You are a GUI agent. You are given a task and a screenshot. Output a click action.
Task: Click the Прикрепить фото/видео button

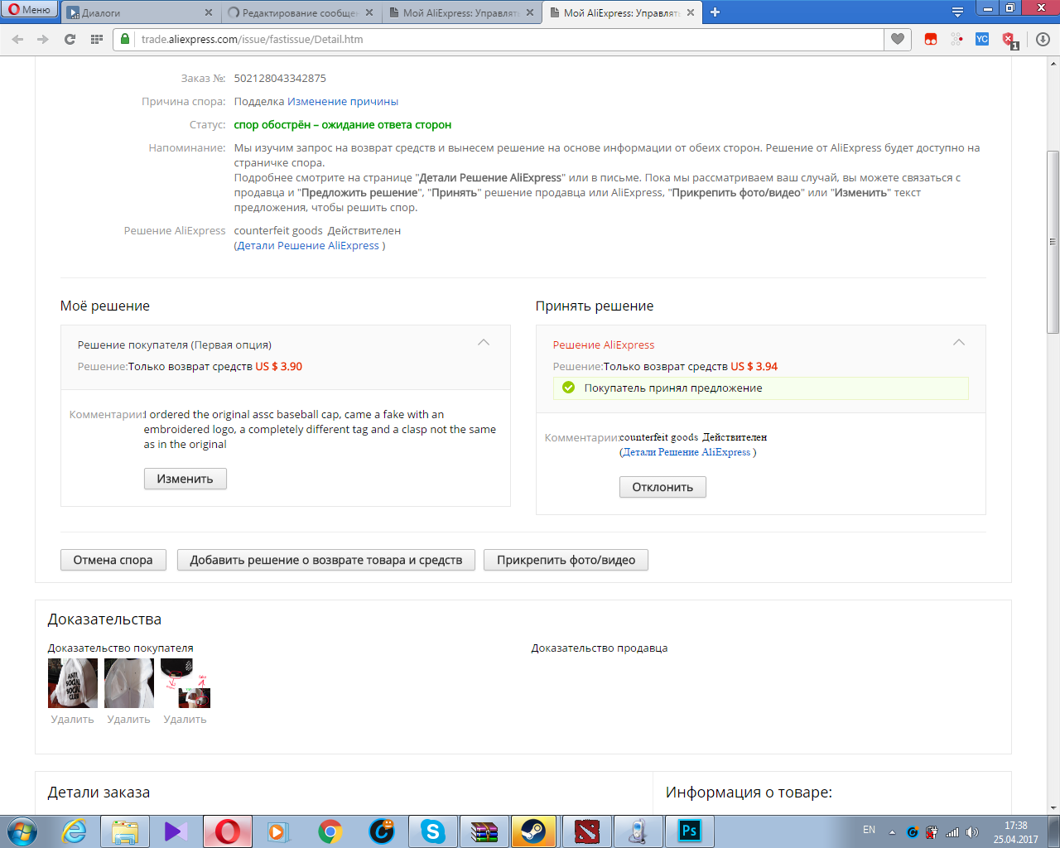566,560
